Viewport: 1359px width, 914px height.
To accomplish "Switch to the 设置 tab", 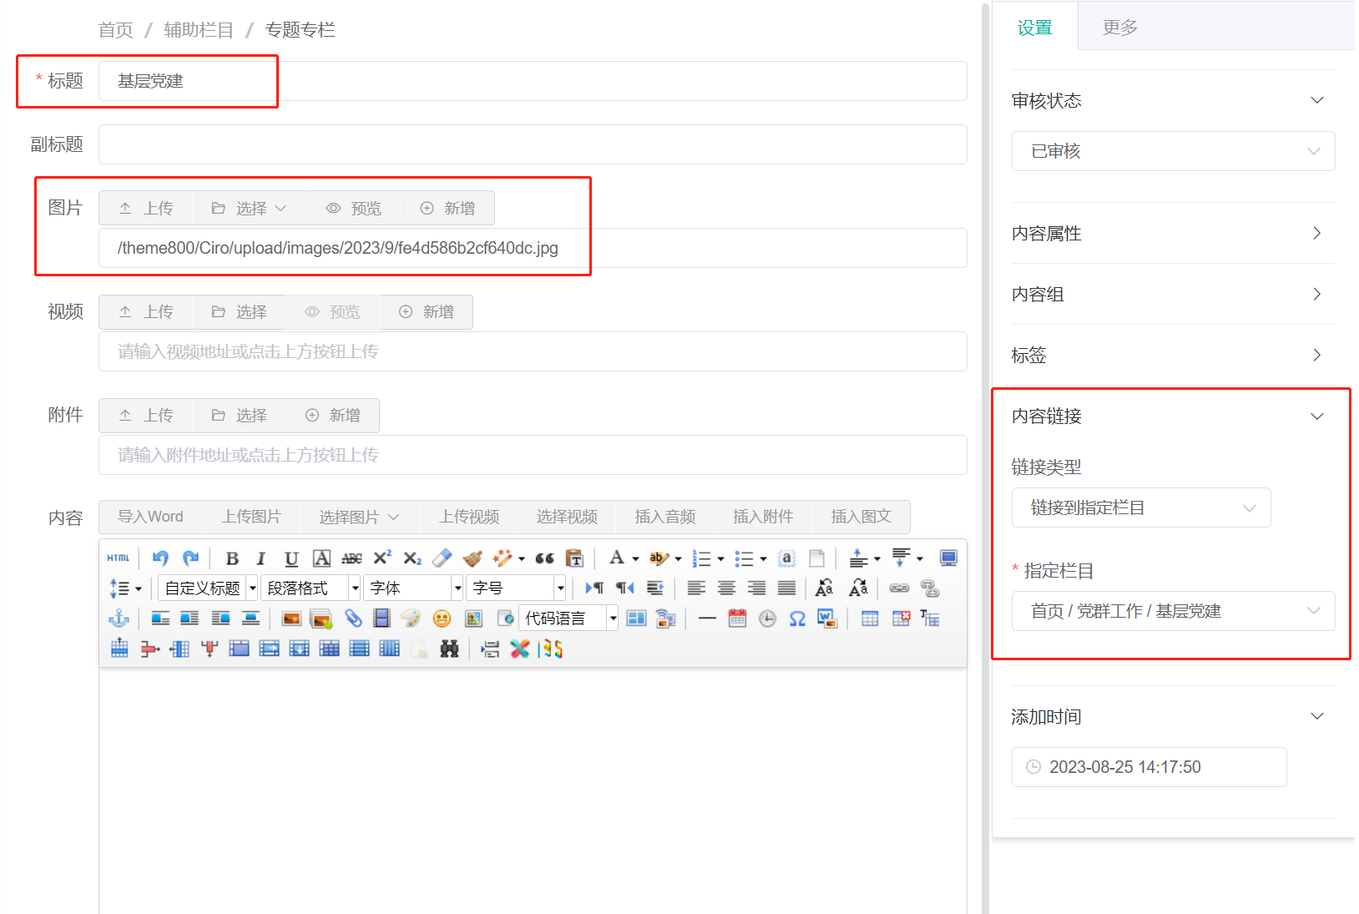I will (x=1034, y=27).
